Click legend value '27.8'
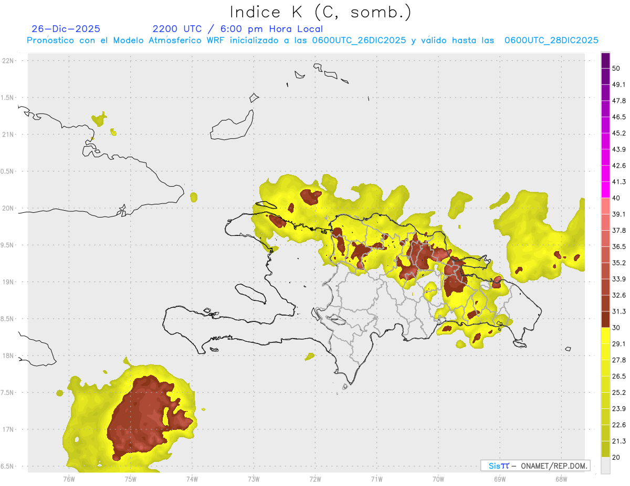The width and height of the screenshot is (630, 486). click(619, 360)
